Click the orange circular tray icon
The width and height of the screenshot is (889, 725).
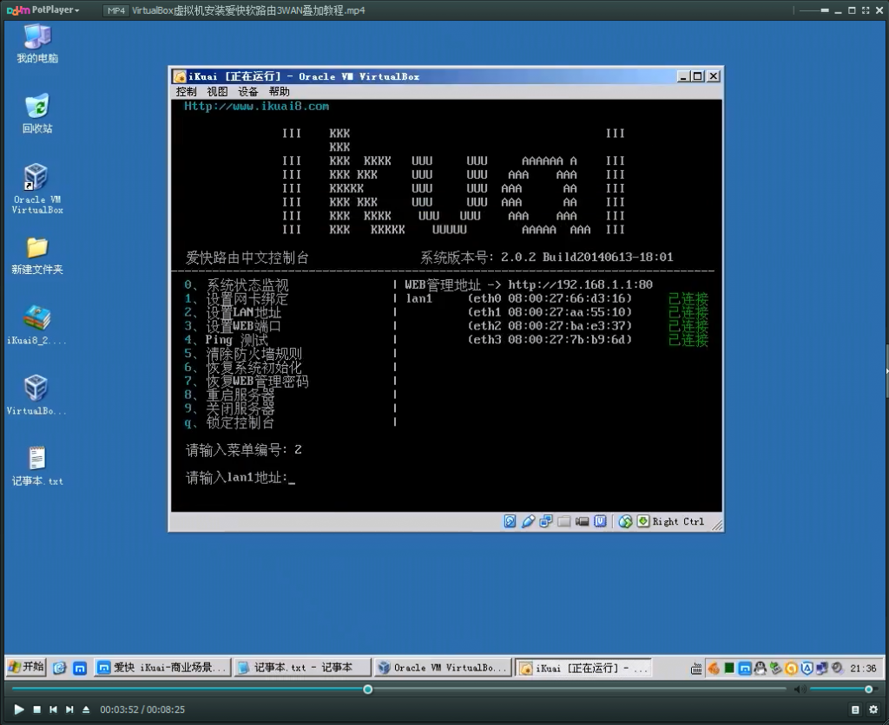pos(791,669)
